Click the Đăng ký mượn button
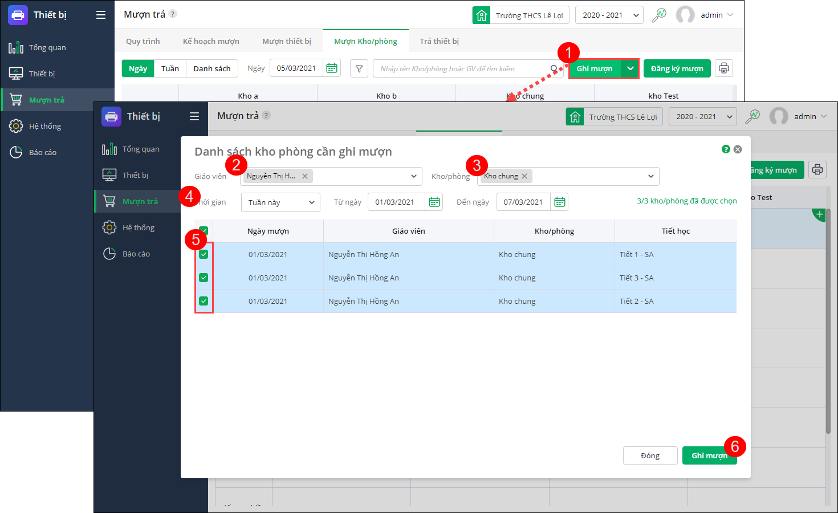This screenshot has height=513, width=838. coord(677,68)
